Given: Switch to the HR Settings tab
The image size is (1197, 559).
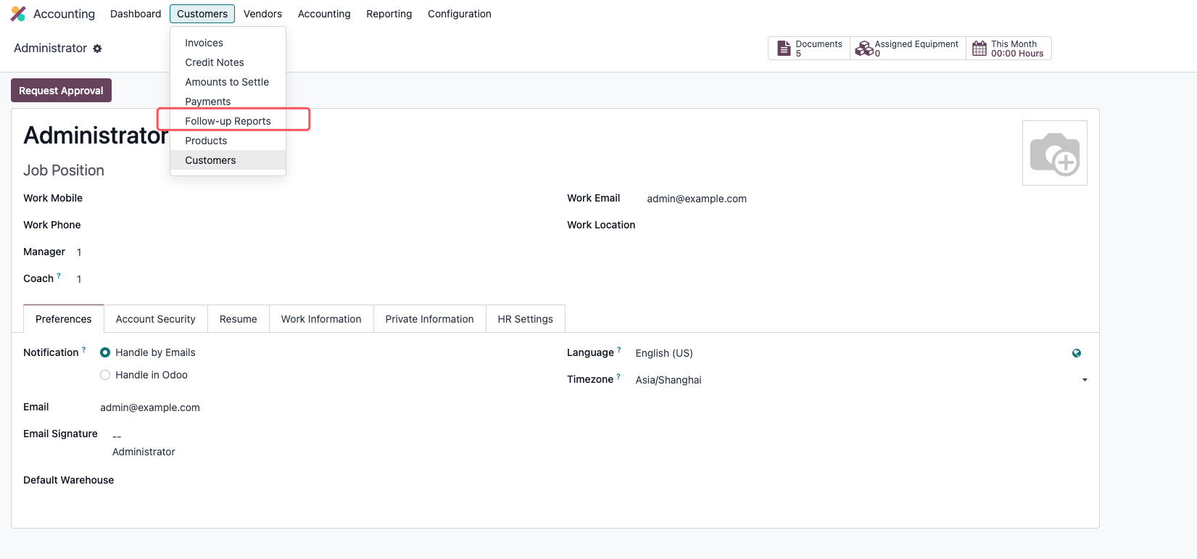Looking at the screenshot, I should (x=526, y=319).
